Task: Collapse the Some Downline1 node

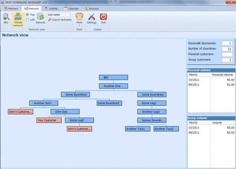Action: 63,94
